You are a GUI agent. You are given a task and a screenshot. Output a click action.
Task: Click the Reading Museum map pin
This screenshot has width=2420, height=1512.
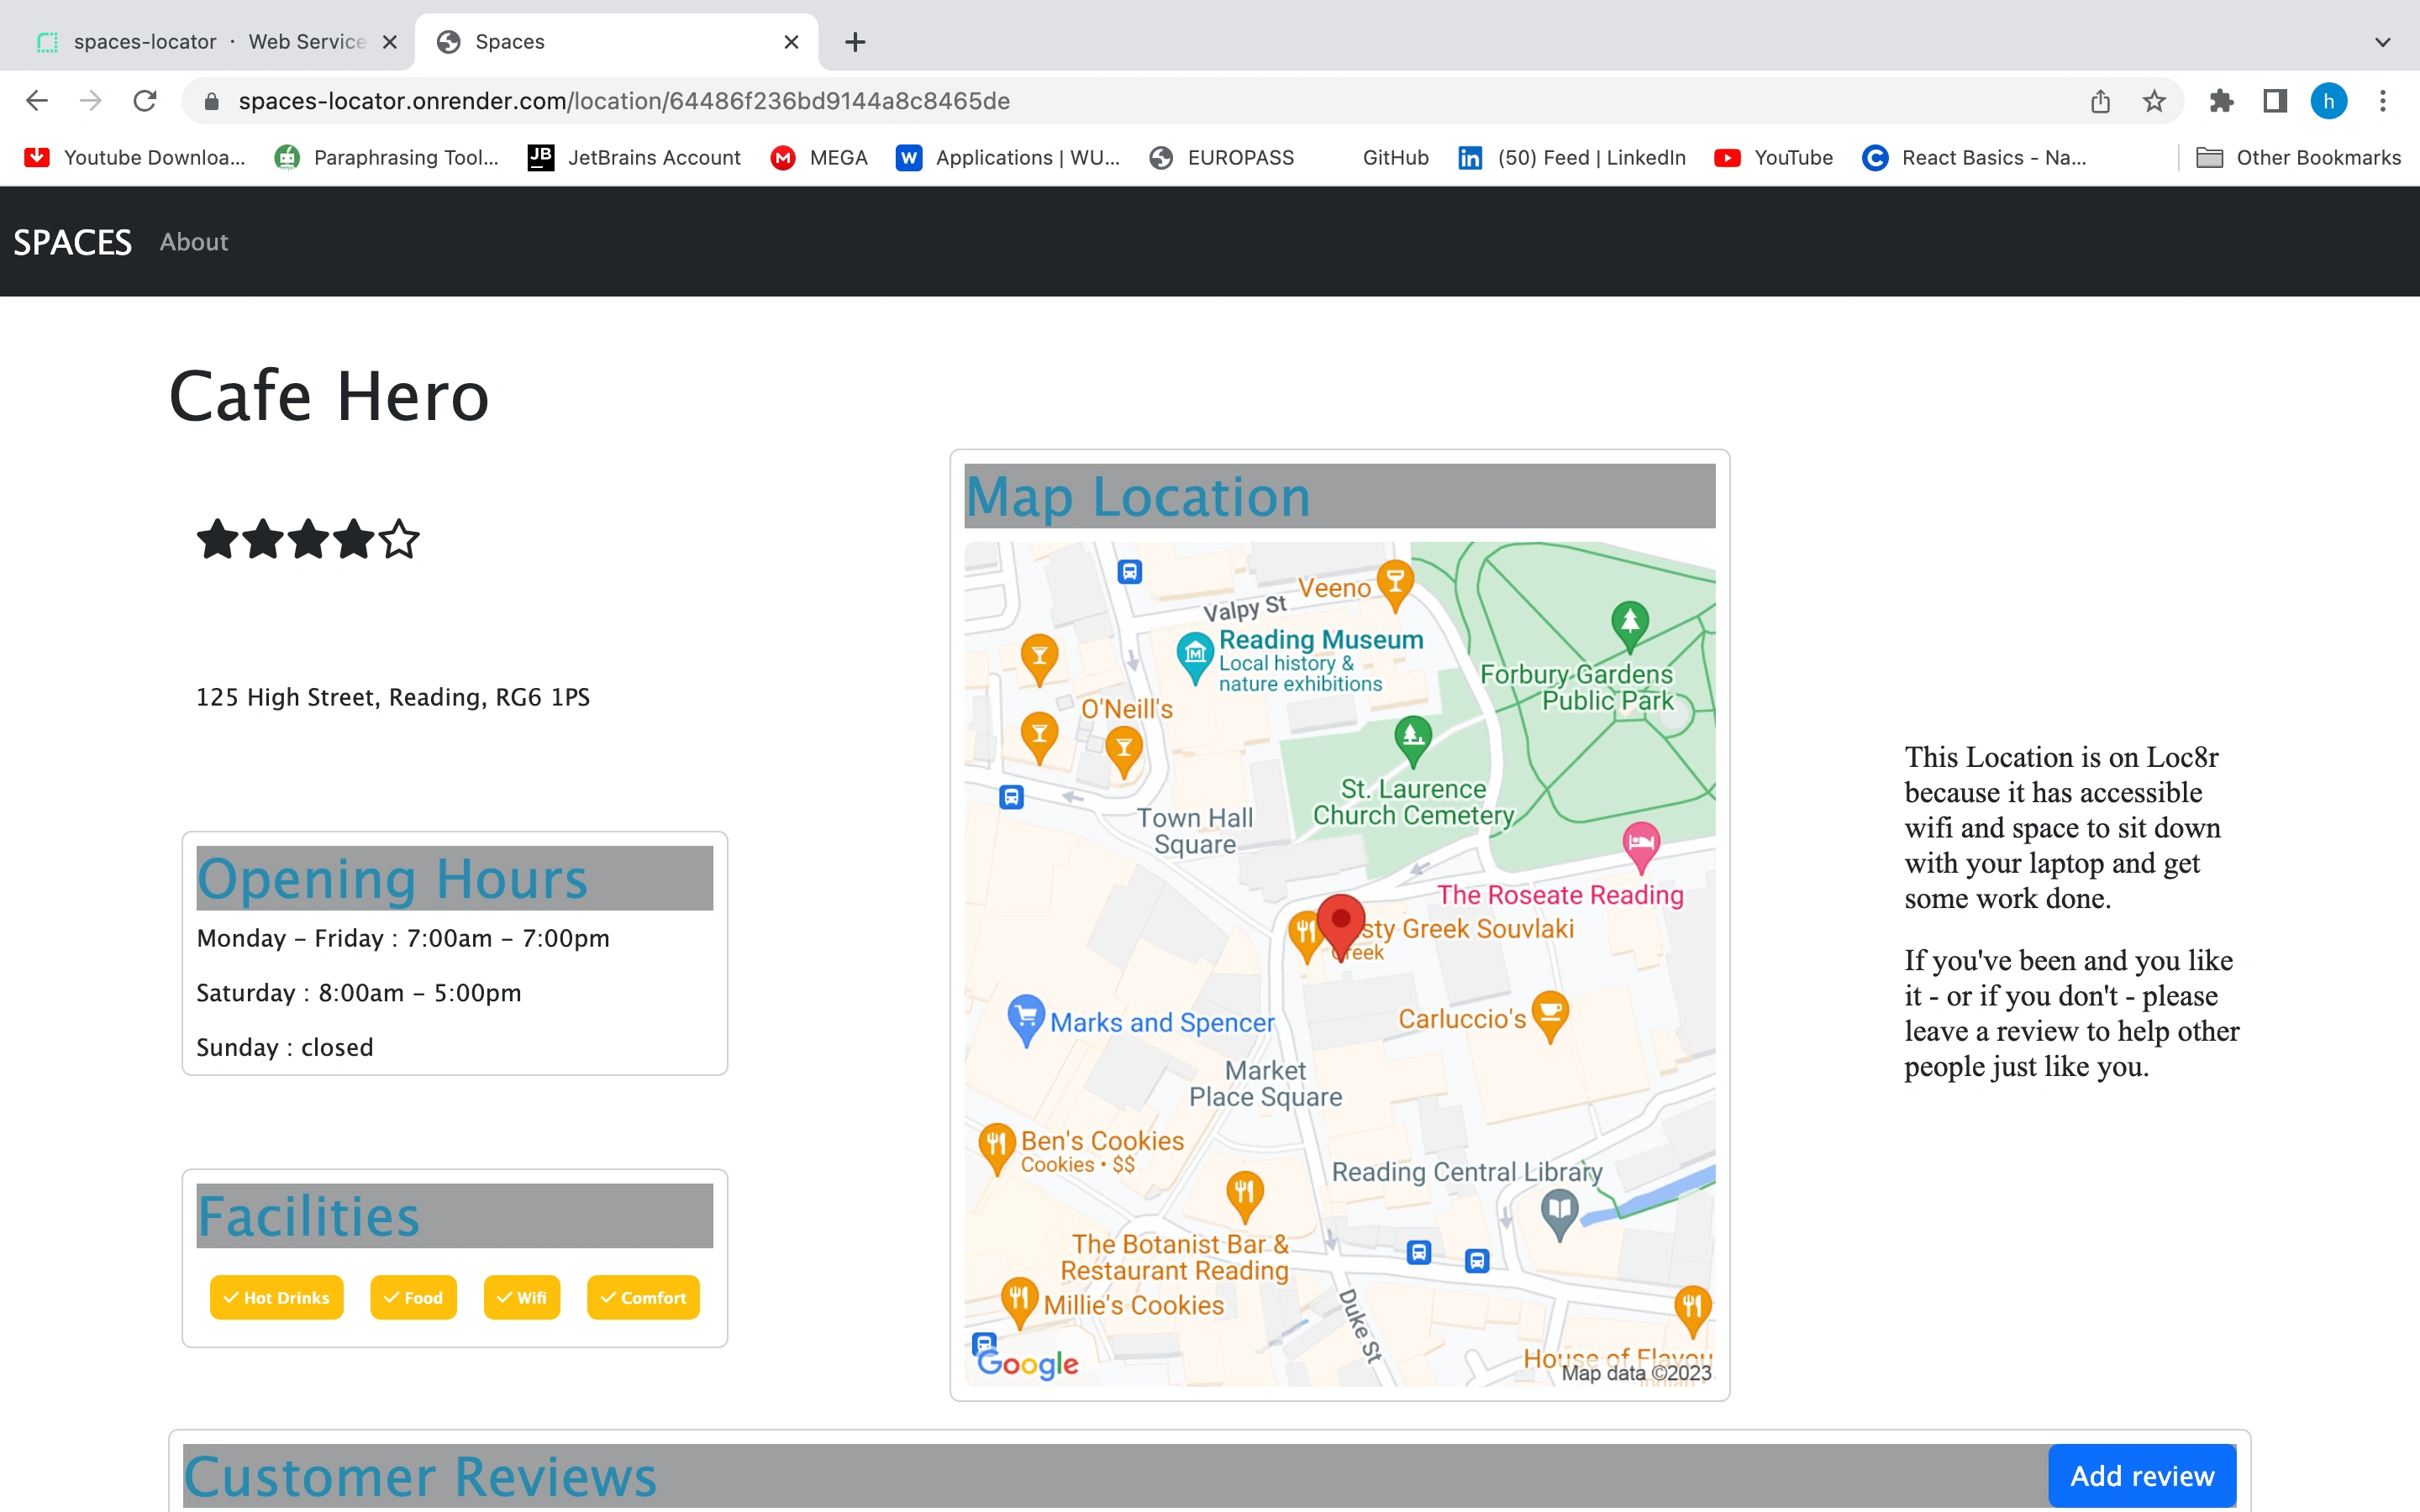1194,655
